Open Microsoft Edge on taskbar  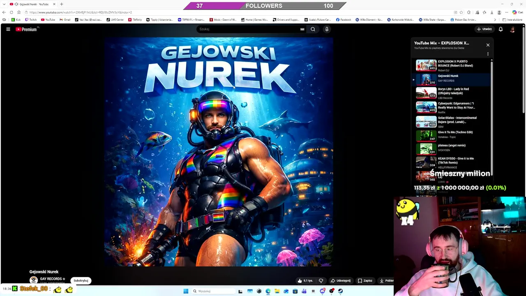(268, 291)
